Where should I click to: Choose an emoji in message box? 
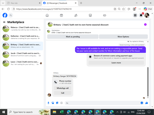point(142,103)
